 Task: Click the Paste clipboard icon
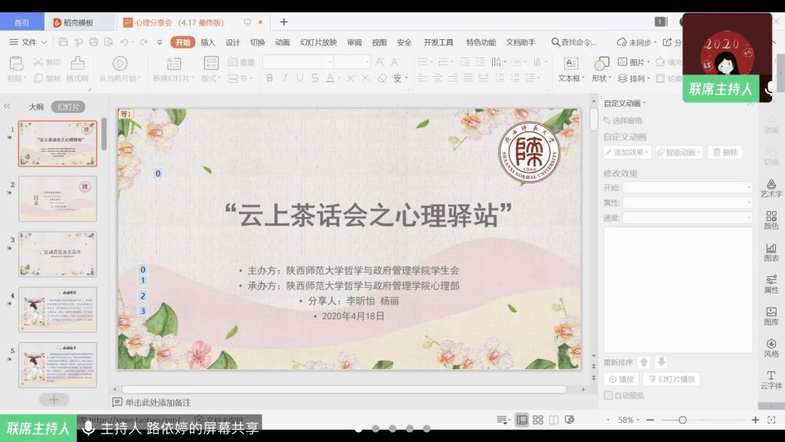point(16,64)
